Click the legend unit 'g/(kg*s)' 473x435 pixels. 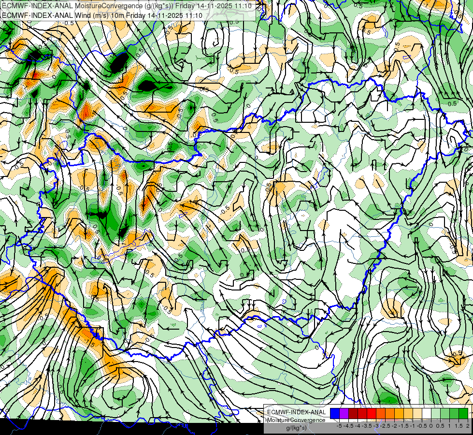[296, 428]
